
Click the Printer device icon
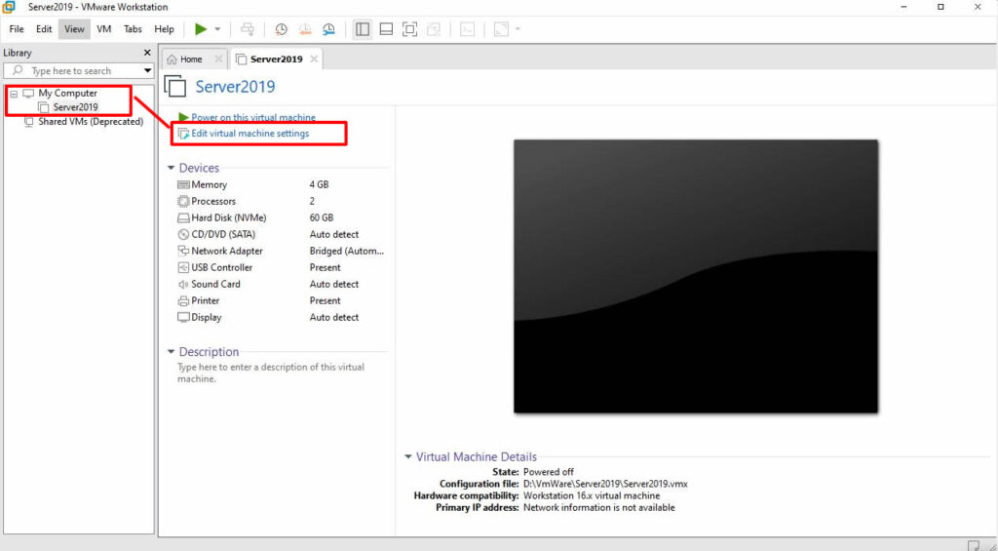(x=183, y=300)
